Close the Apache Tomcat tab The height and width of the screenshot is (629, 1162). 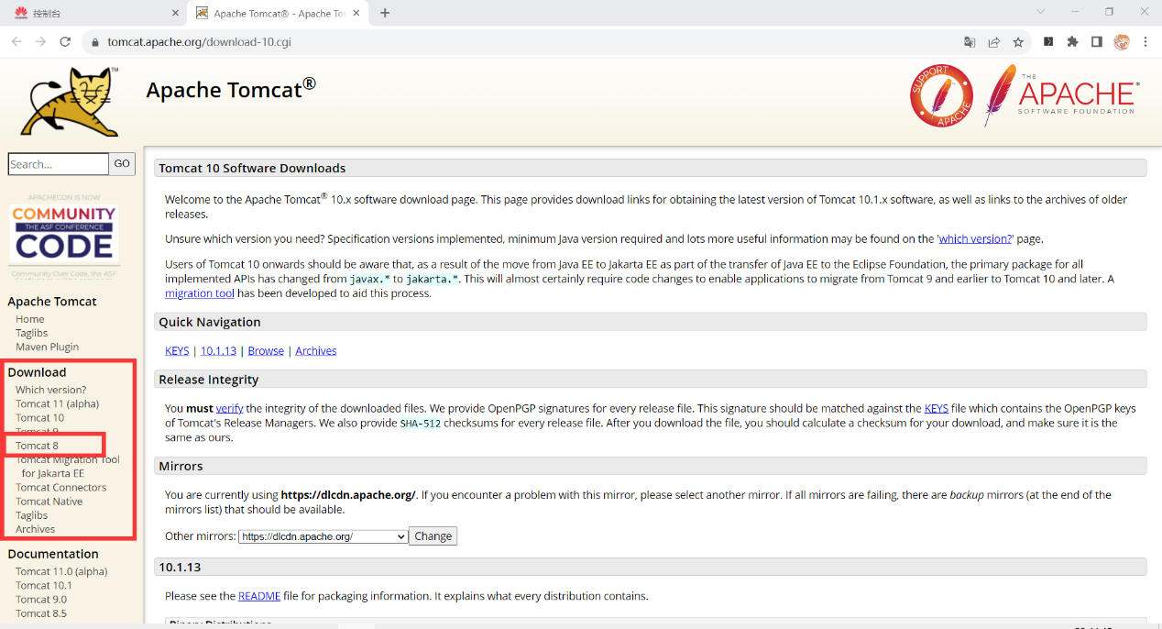(358, 13)
